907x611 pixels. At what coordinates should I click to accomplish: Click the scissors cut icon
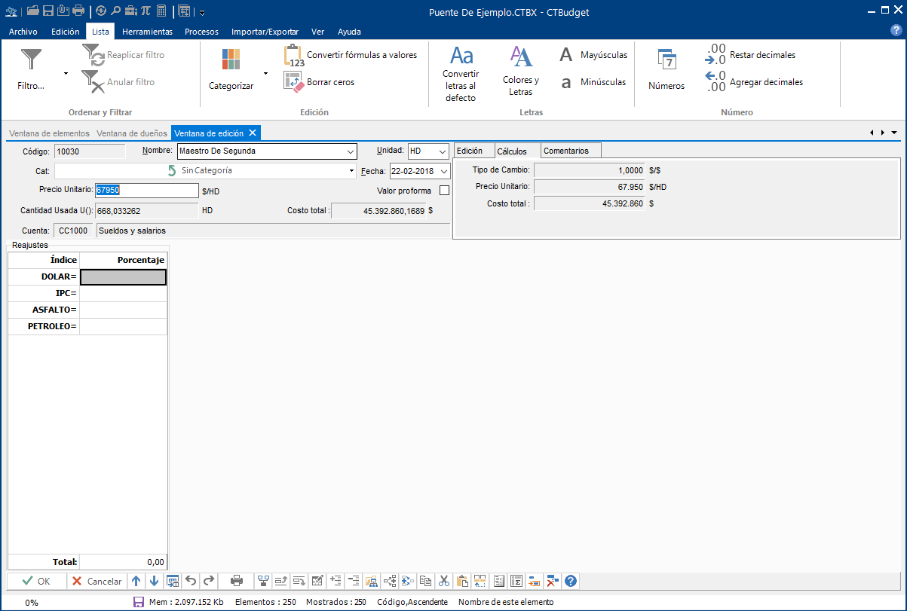[444, 581]
